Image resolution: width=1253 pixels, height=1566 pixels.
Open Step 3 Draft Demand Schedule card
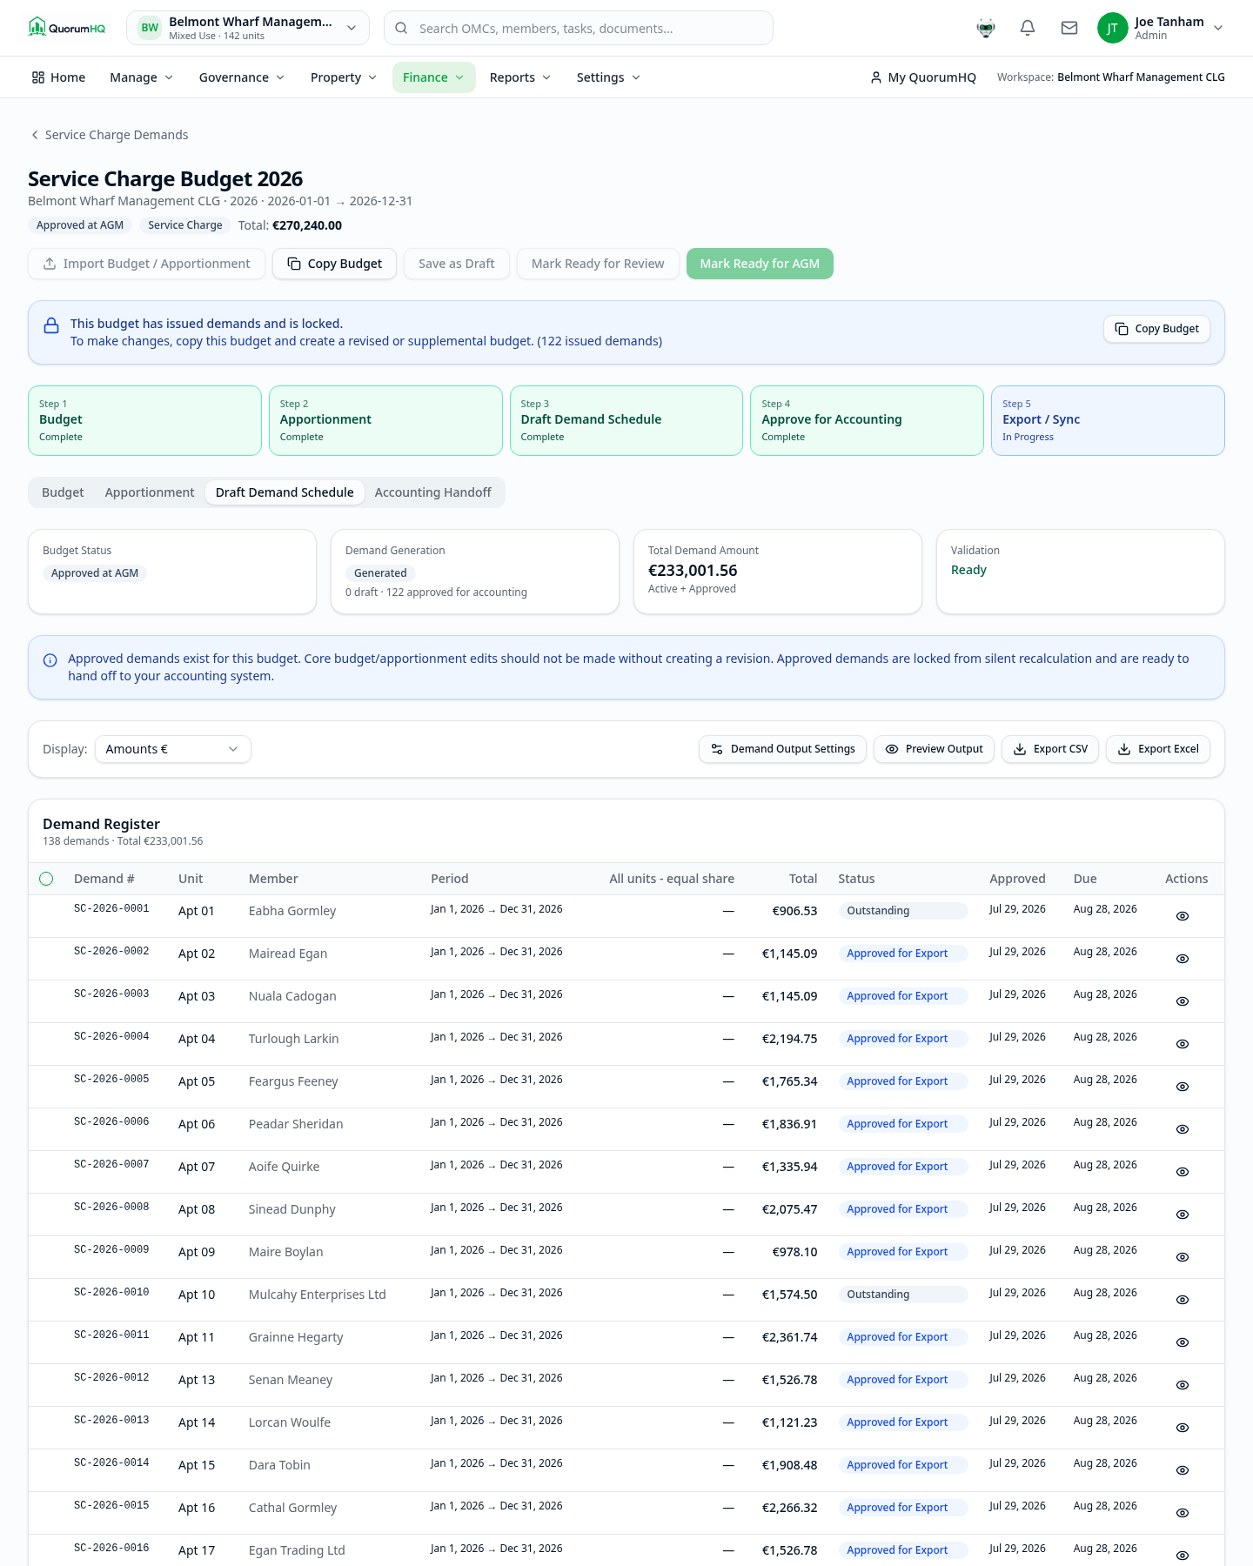click(x=626, y=420)
